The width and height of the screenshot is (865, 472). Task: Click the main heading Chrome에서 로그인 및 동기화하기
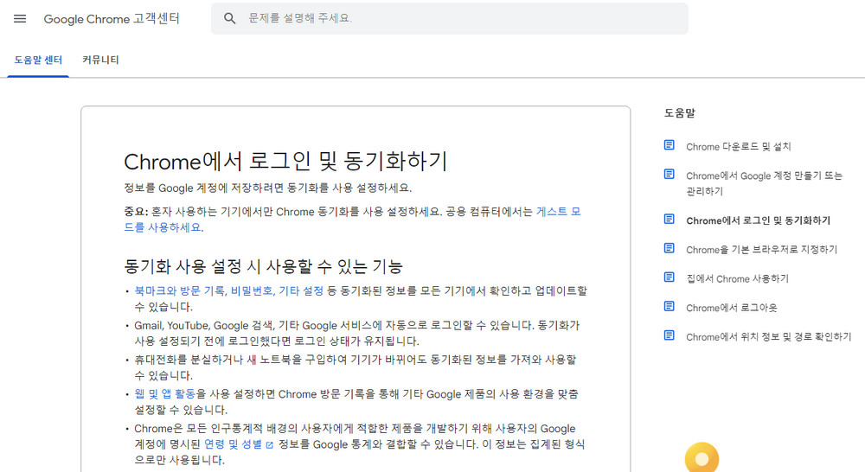point(285,162)
